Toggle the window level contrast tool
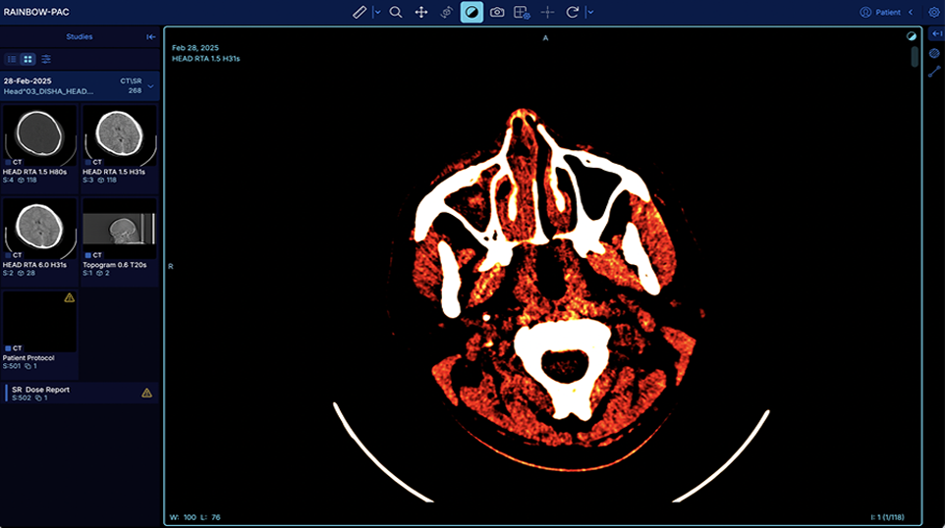945x528 pixels. pos(472,13)
